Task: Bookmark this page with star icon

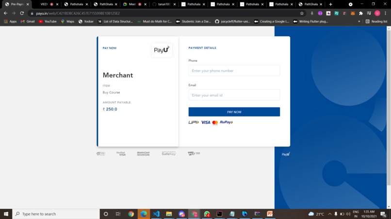Action: (302, 13)
